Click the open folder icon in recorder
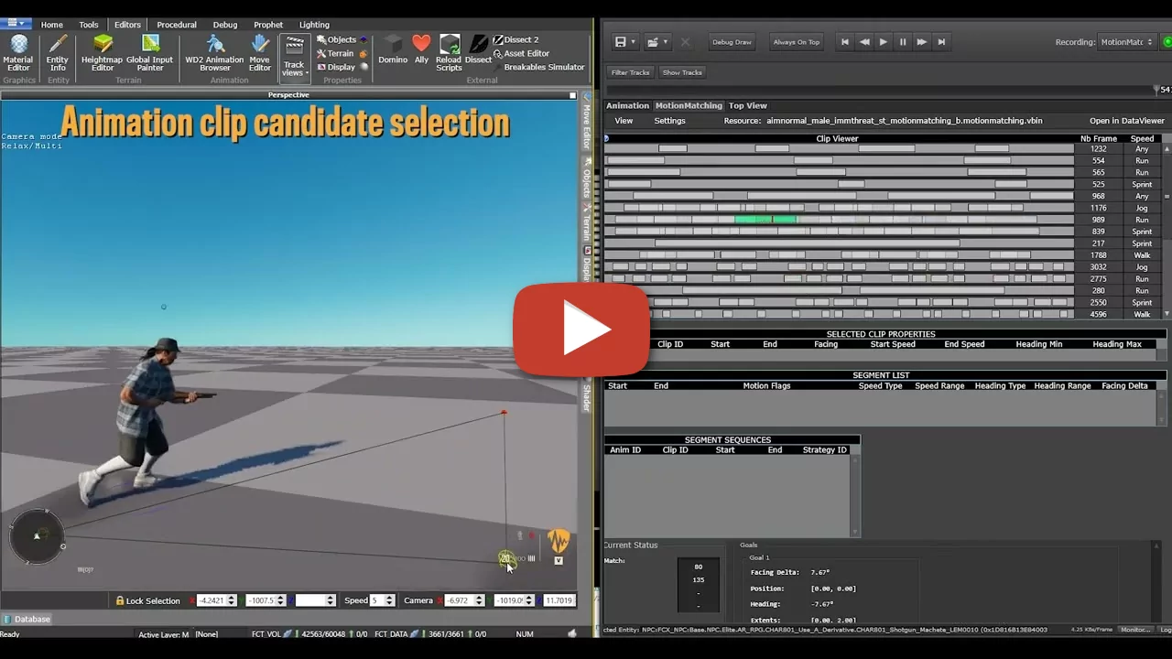The image size is (1172, 659). tap(653, 42)
